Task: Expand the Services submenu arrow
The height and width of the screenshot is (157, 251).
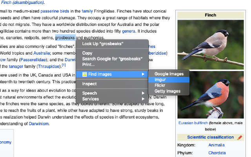Action: [x=144, y=99]
